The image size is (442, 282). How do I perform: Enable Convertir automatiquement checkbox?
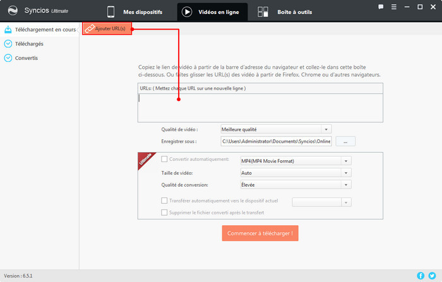[164, 159]
